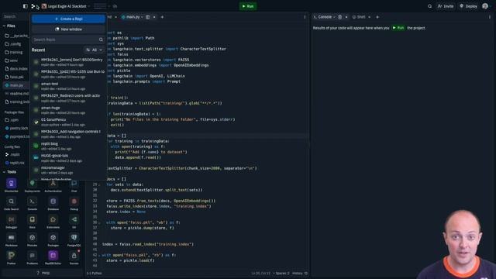Viewport: 496px width, 279px height.
Task: Open the Packages tool
Action: (53, 239)
